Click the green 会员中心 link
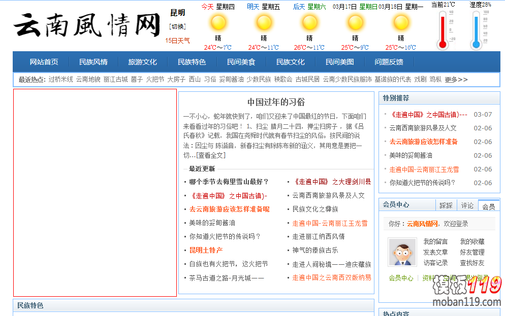Screen dimensions: 505x316 [401, 278]
